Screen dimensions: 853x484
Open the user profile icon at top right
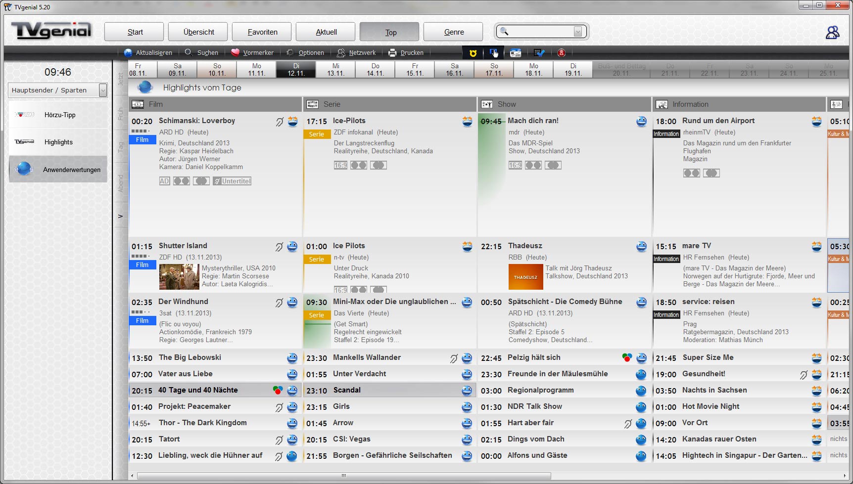click(833, 32)
